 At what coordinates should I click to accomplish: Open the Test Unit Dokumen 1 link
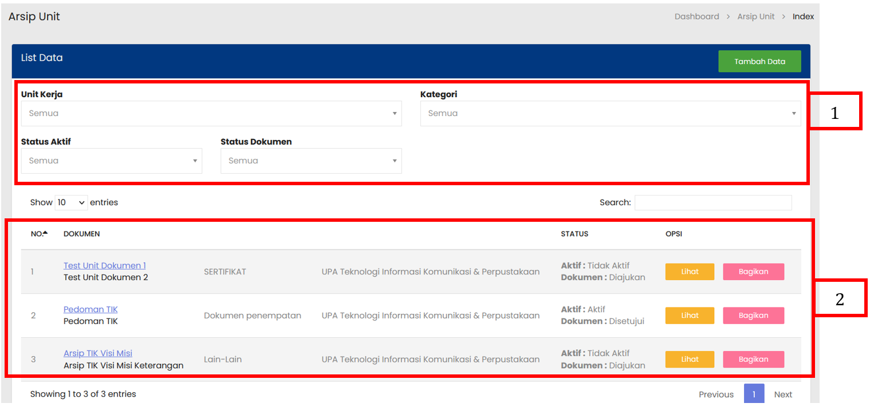pyautogui.click(x=104, y=265)
